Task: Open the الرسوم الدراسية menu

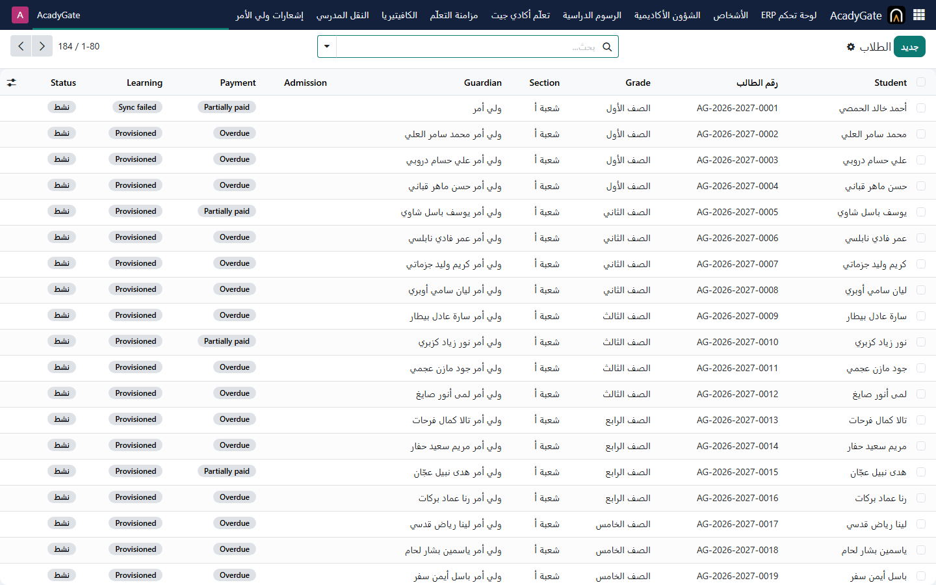Action: pos(592,15)
